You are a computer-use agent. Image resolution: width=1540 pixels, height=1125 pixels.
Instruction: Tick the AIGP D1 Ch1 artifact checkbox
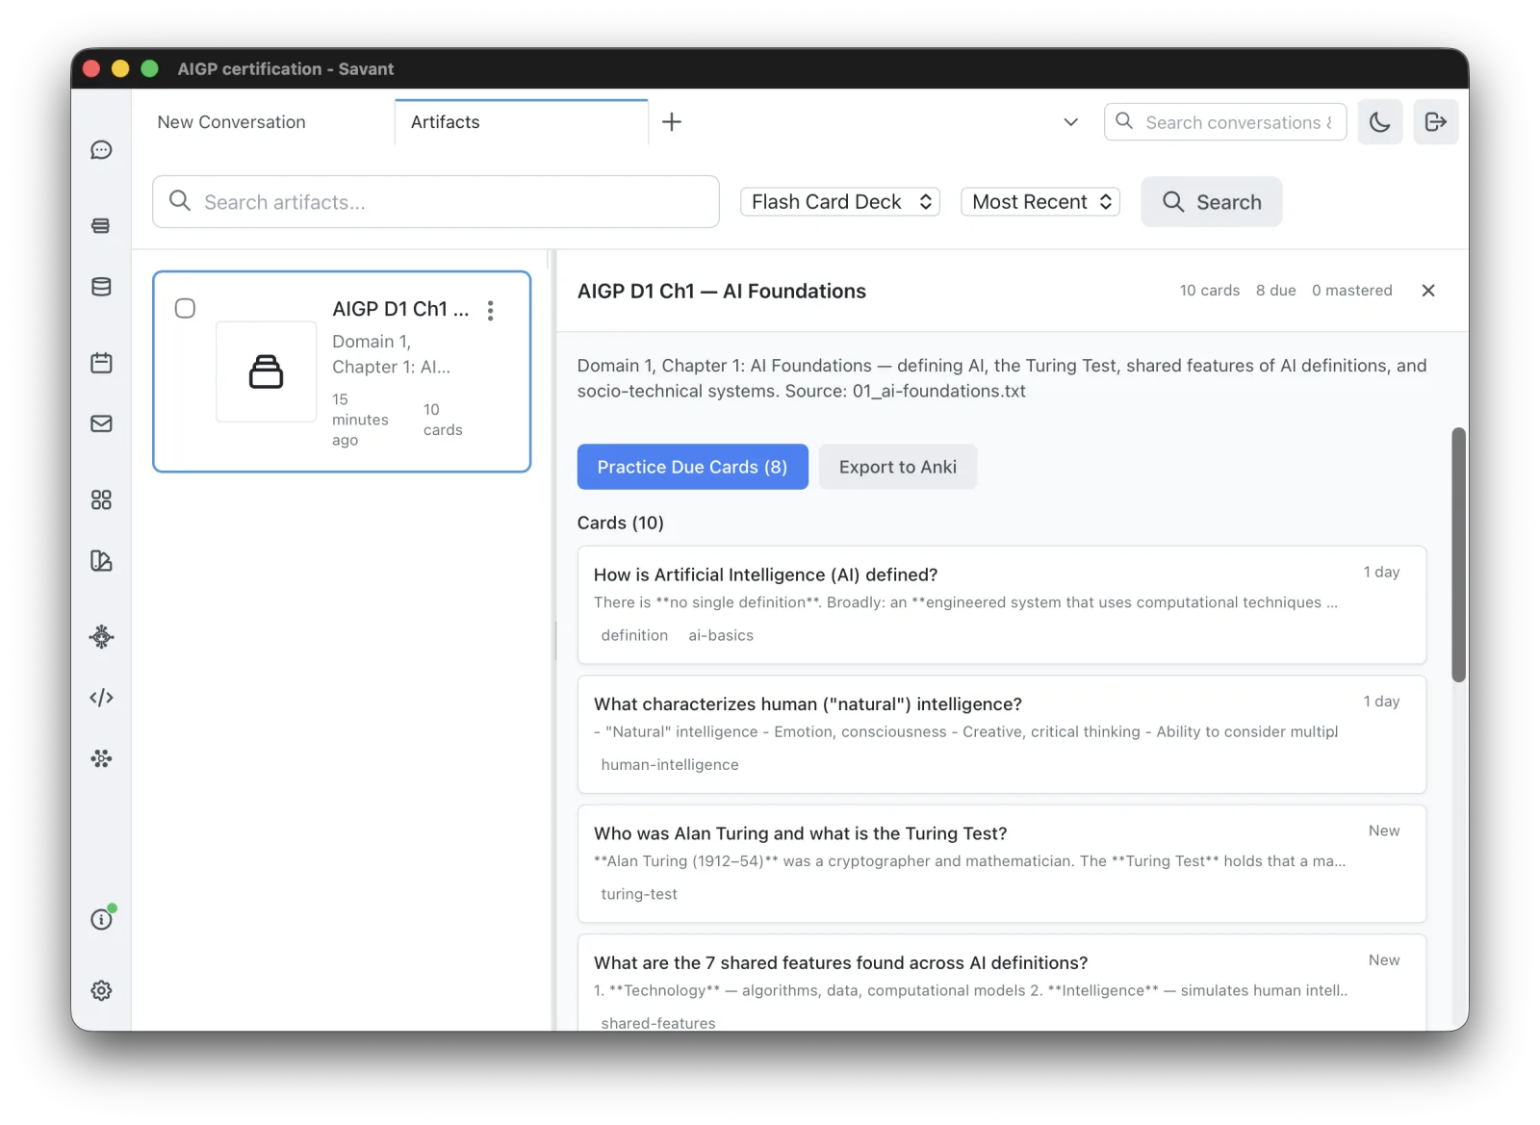tap(185, 308)
